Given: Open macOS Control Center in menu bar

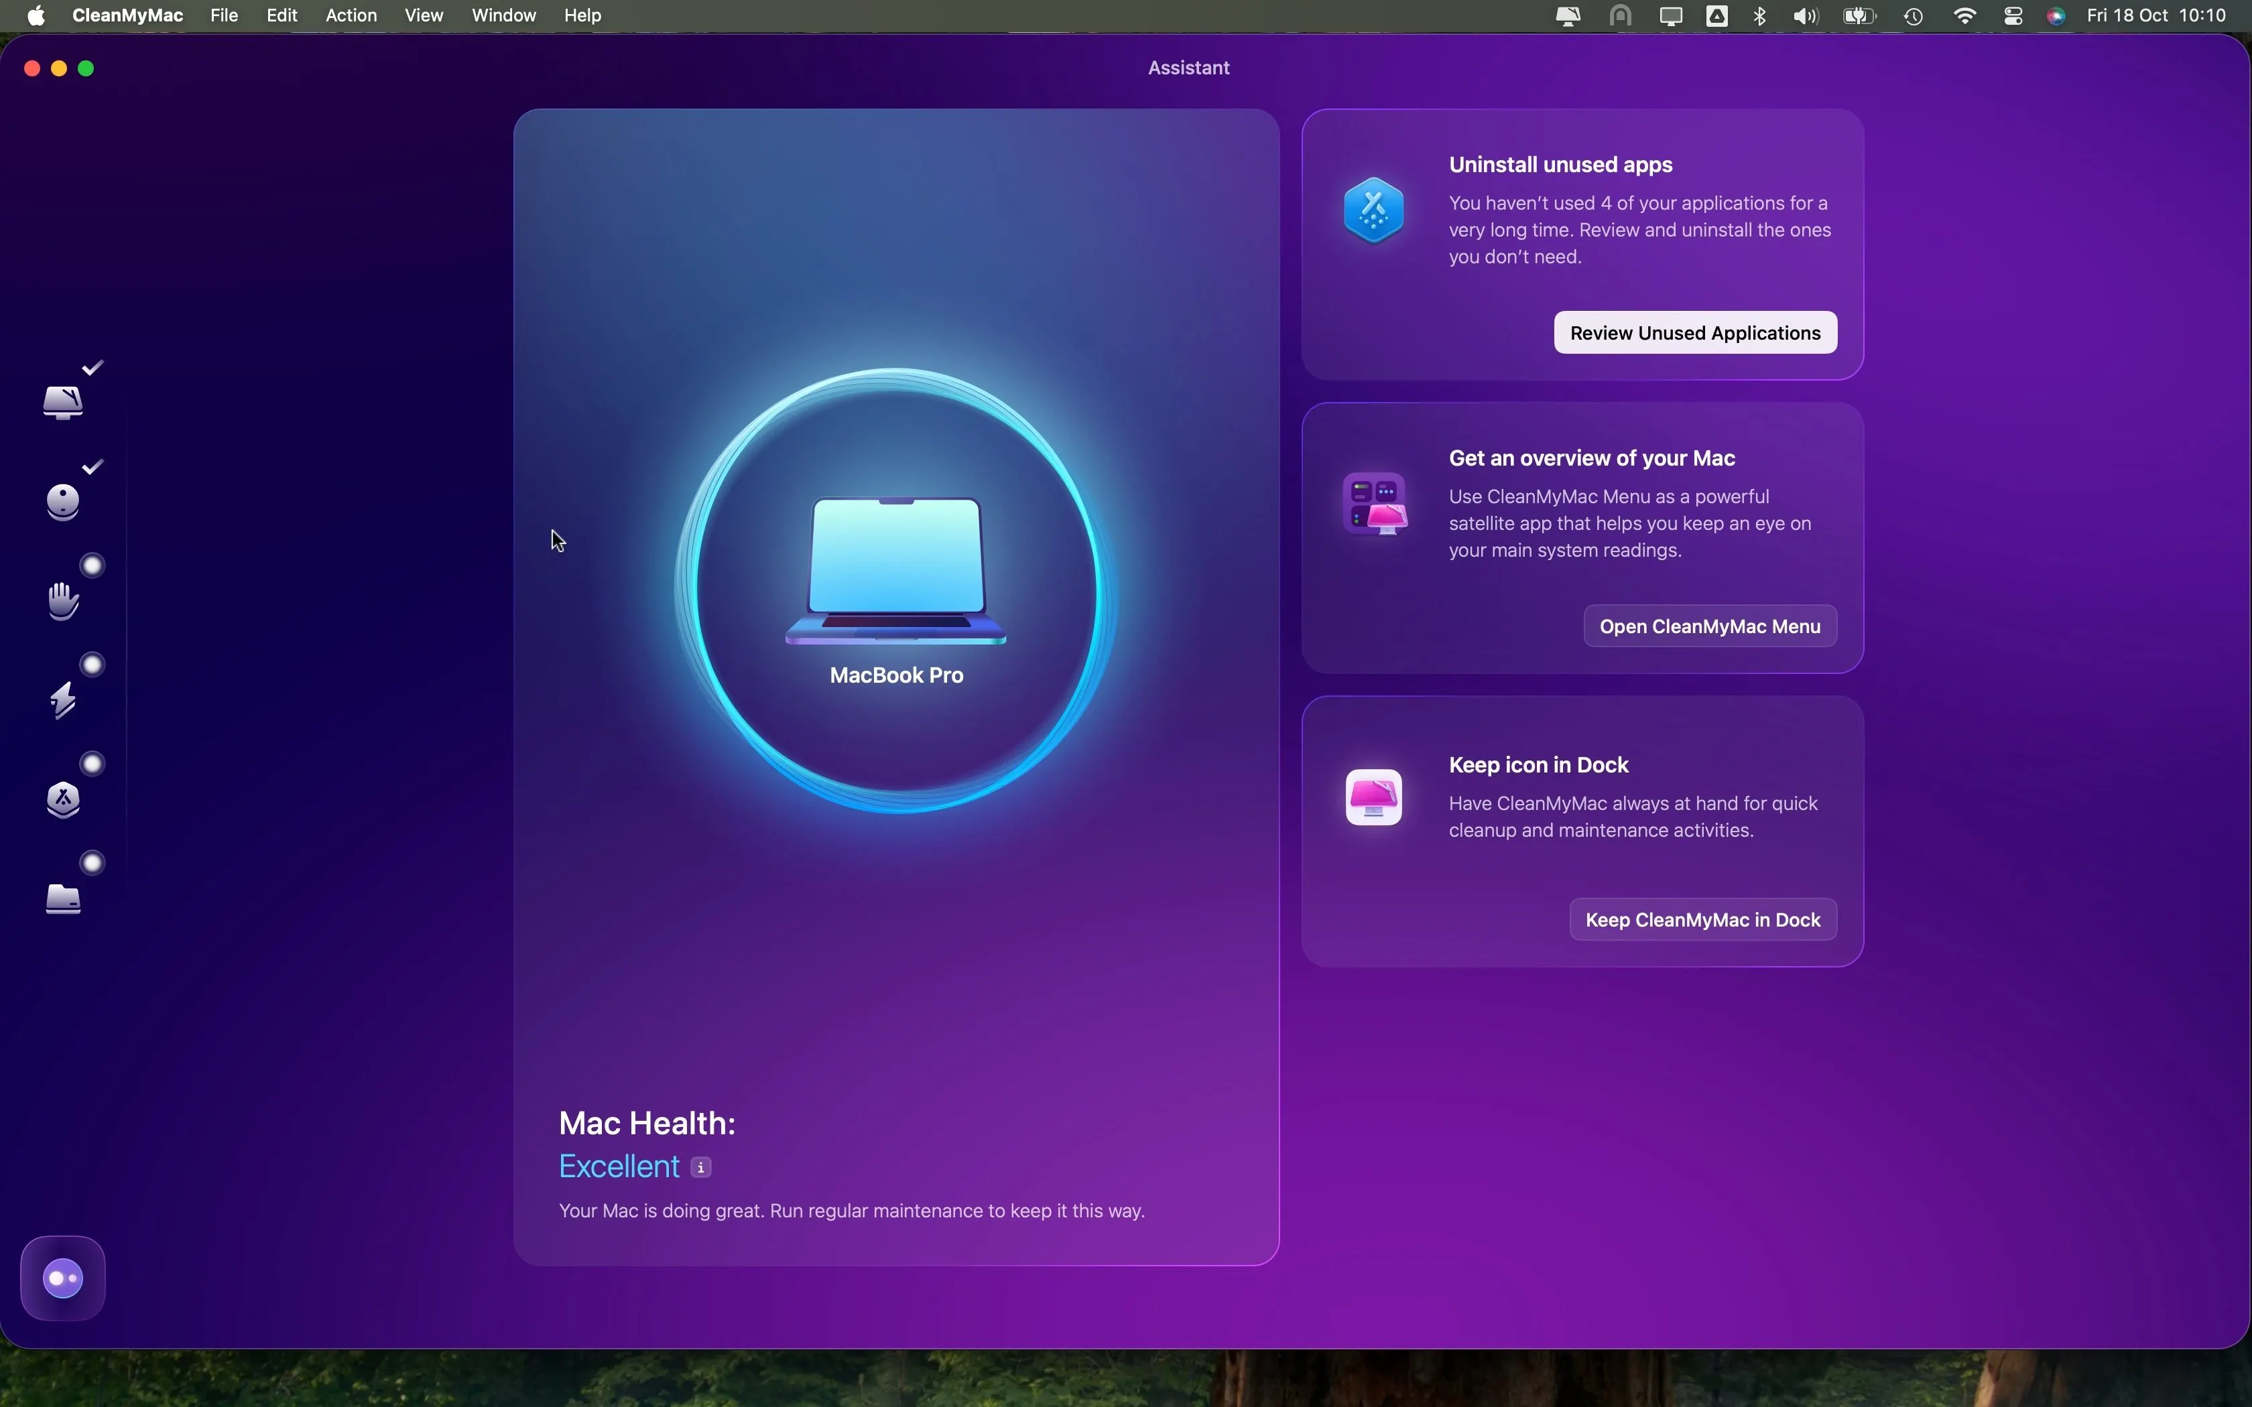Looking at the screenshot, I should [2014, 16].
